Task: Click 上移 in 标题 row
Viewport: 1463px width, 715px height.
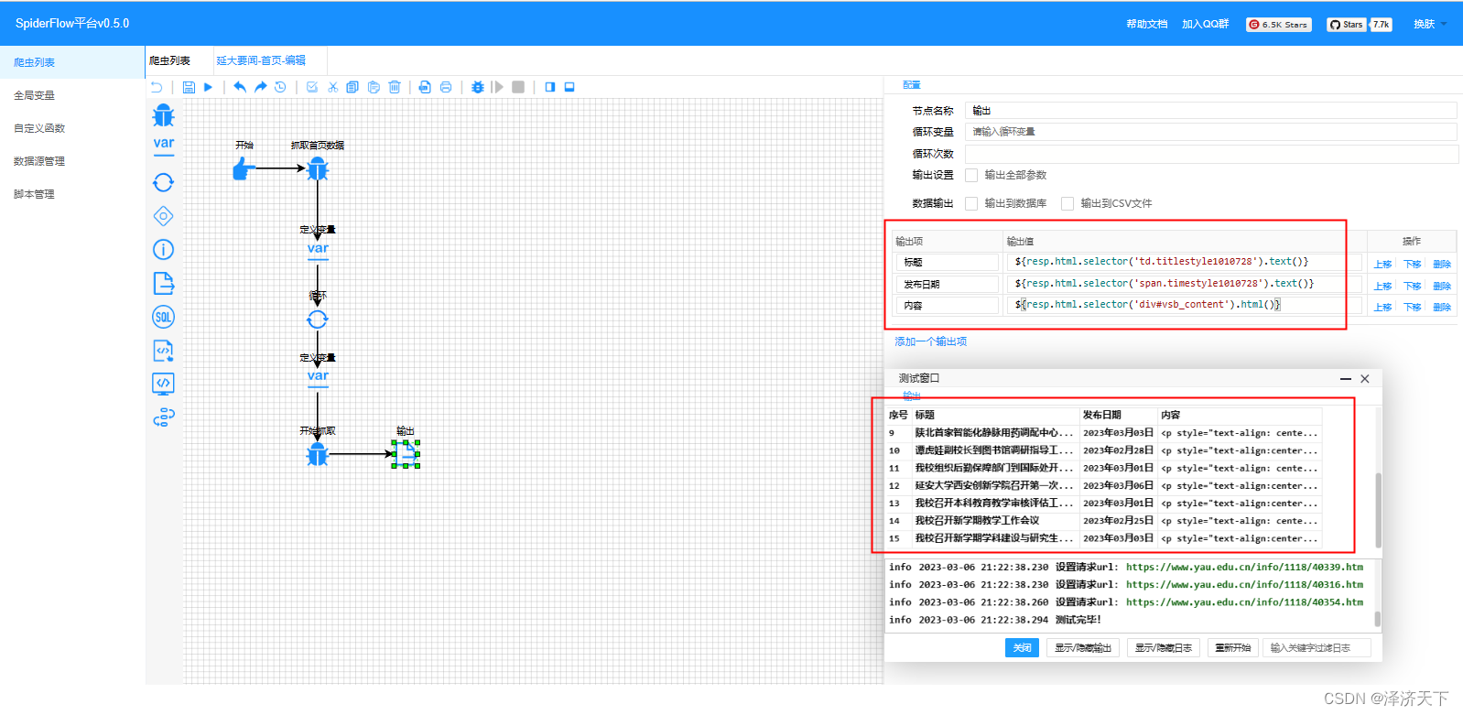Action: coord(1382,265)
